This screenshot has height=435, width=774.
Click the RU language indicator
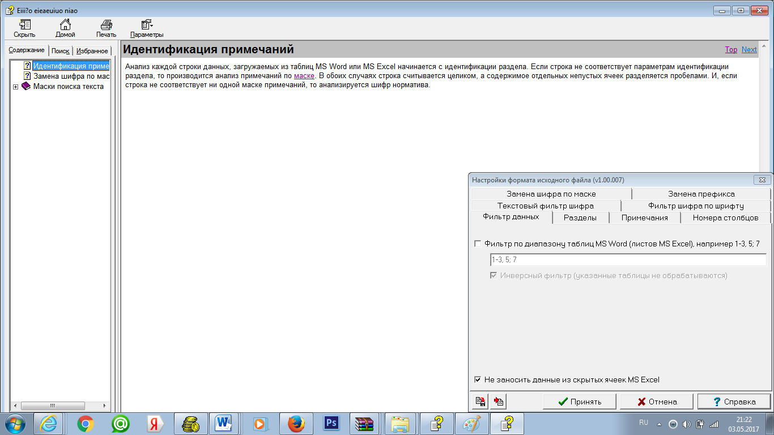(644, 423)
